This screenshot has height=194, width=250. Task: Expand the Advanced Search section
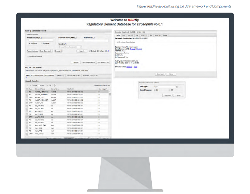click(28, 56)
